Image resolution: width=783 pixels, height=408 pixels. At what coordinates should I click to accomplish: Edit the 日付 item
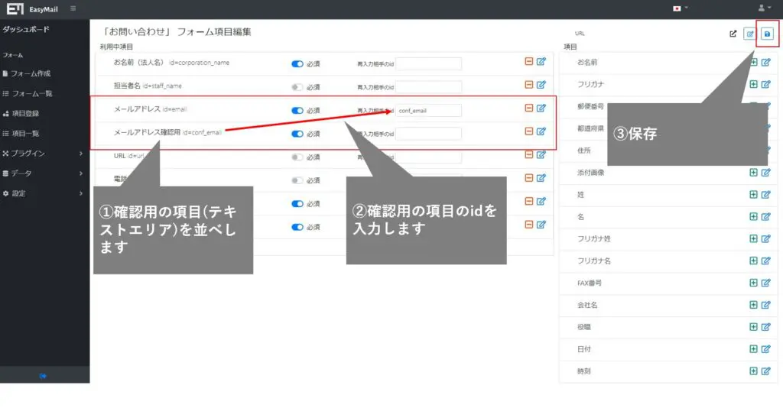coord(766,349)
